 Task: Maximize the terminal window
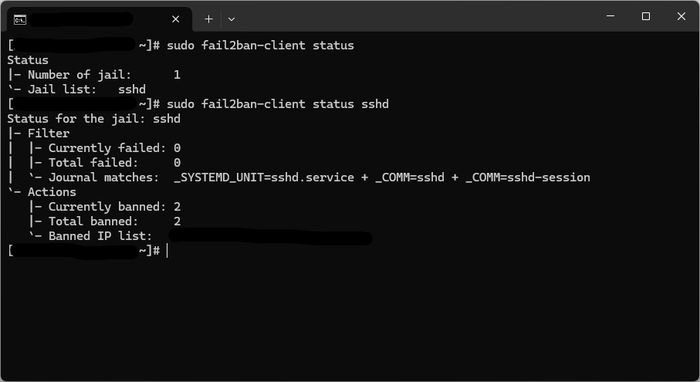646,17
